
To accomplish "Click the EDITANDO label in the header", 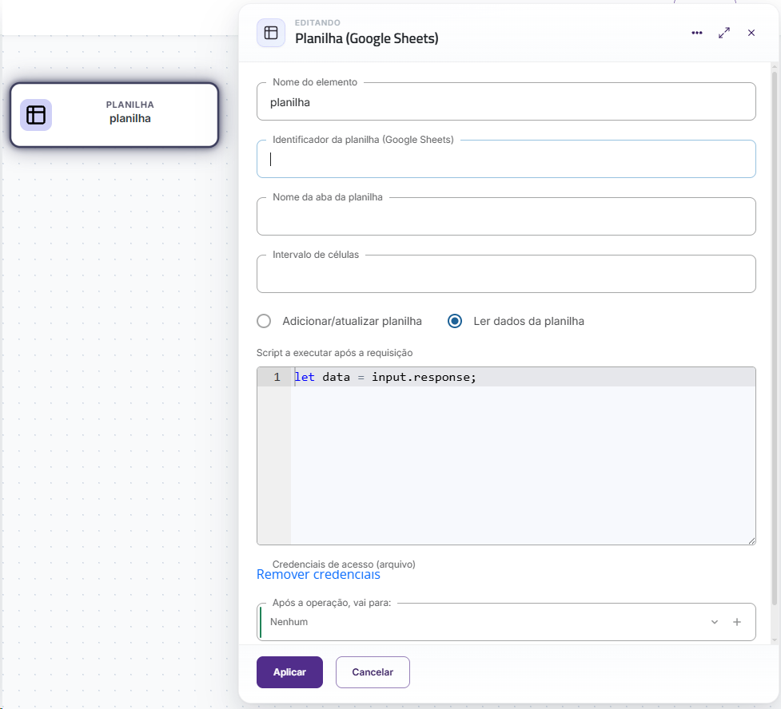I will click(317, 23).
